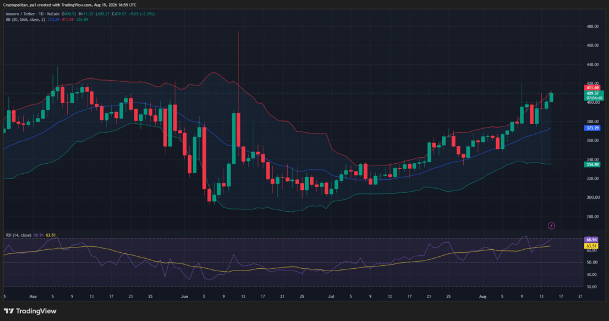Click the 320.00 price axis label
The image size is (609, 321).
(593, 179)
